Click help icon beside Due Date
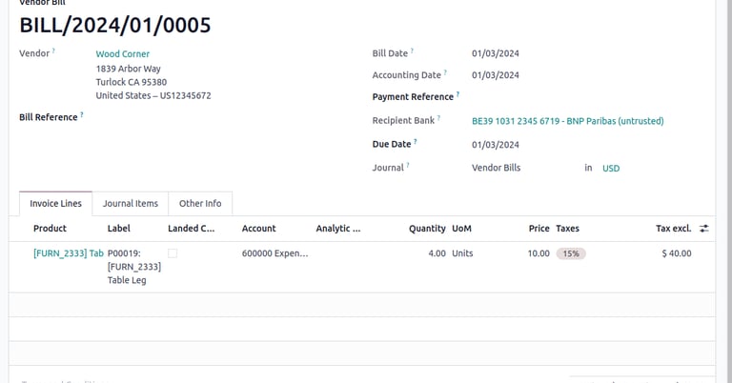 click(416, 142)
